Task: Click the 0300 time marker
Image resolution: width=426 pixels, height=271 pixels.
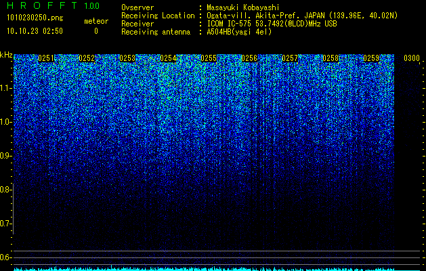Action: pos(412,58)
